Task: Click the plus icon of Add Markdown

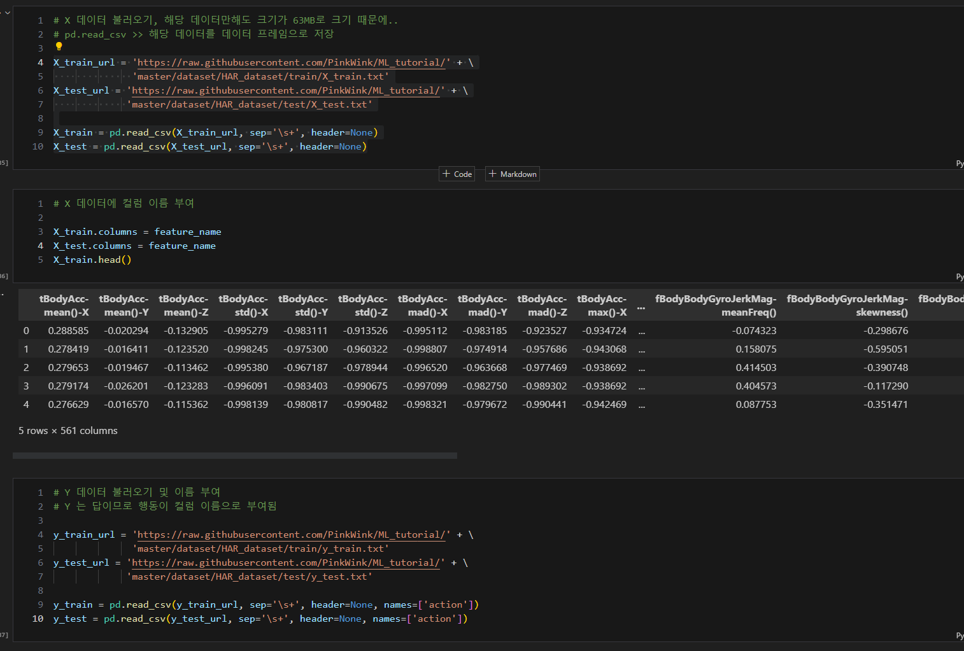Action: click(492, 174)
